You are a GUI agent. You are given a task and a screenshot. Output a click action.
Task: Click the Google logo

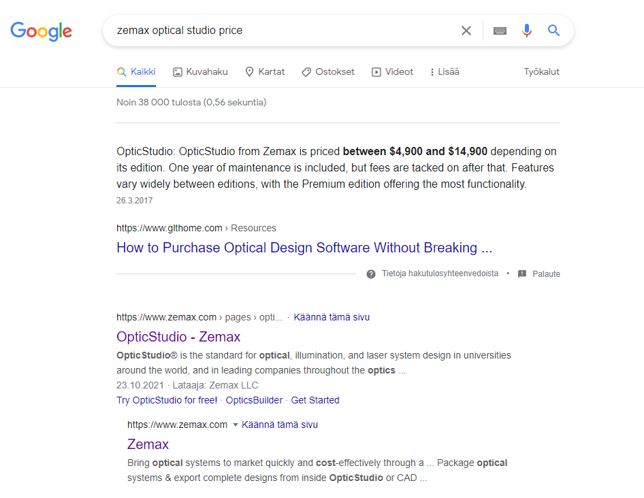point(41,31)
